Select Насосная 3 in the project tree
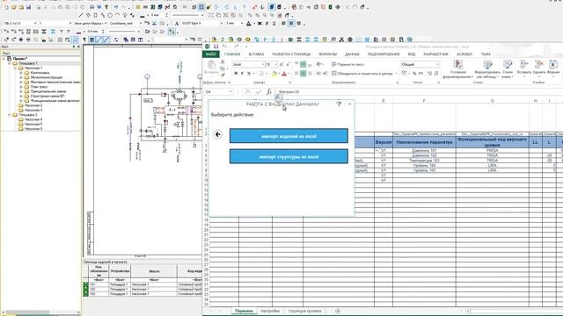The height and width of the screenshot is (316, 563). [x=33, y=110]
